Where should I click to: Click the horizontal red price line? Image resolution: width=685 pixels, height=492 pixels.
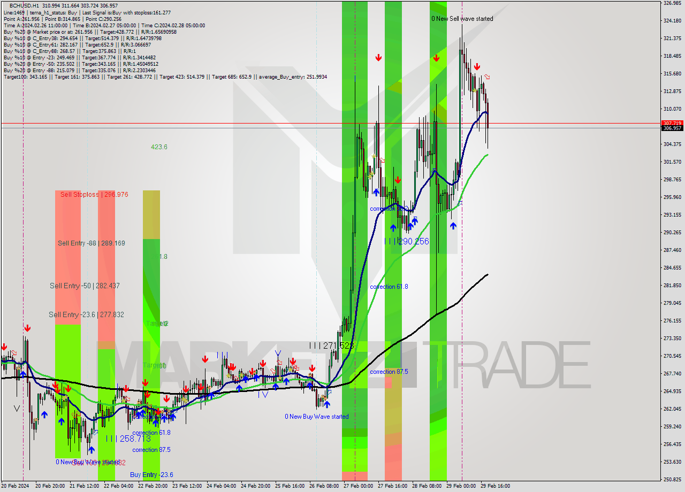pos(330,124)
